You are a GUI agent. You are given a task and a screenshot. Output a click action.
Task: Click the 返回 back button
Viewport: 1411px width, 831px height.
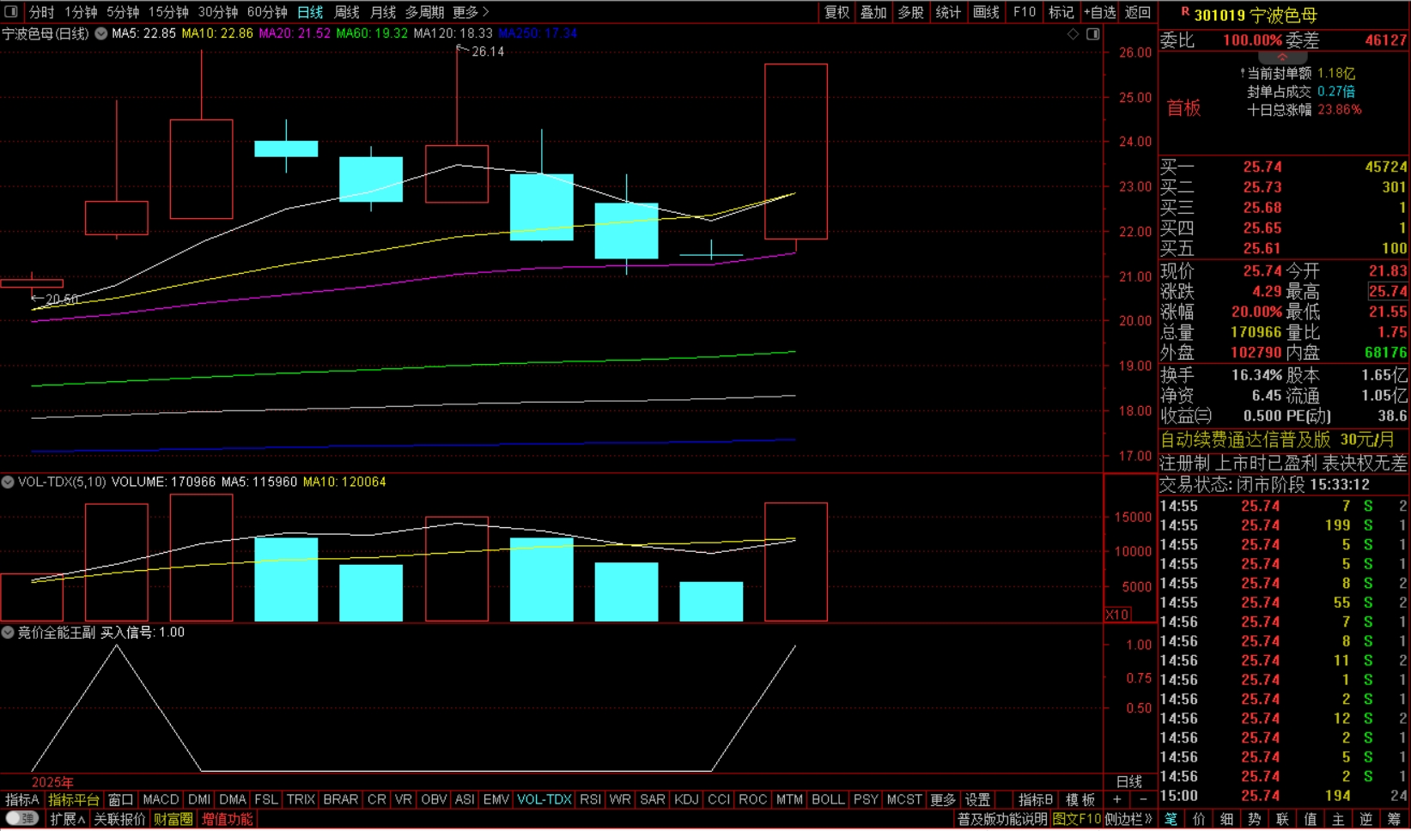point(1138,12)
